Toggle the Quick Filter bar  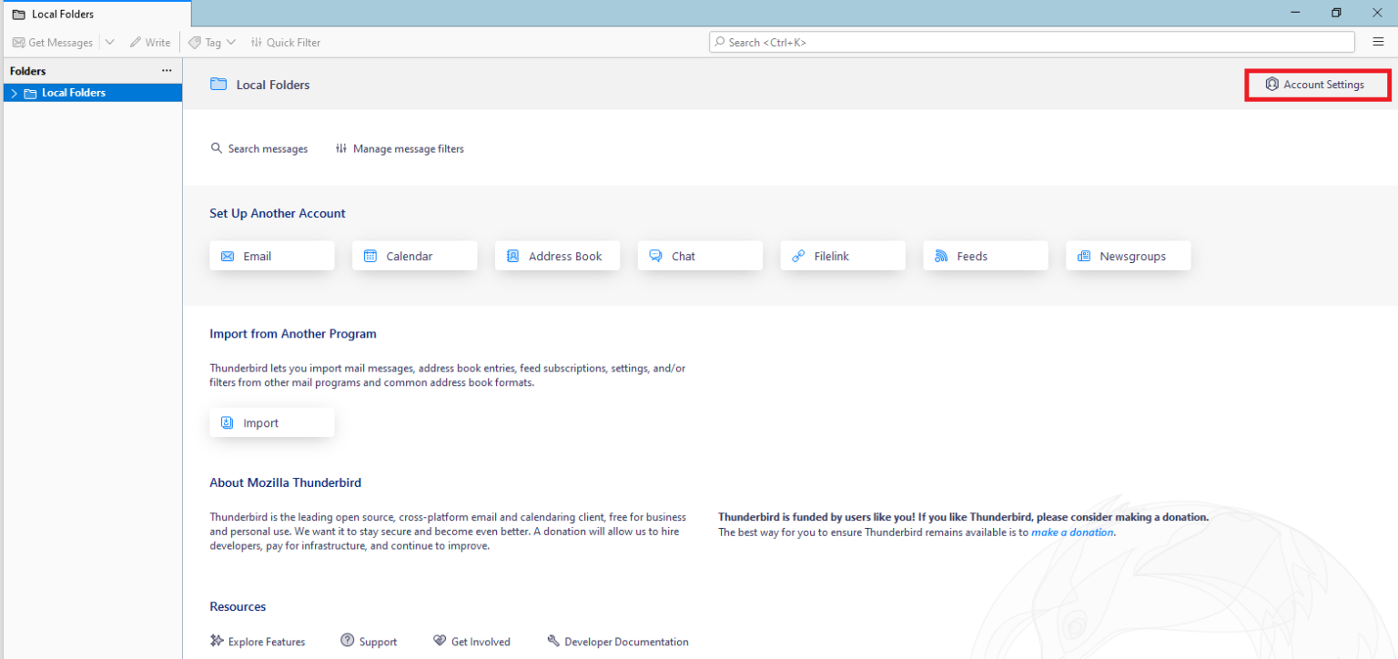285,43
